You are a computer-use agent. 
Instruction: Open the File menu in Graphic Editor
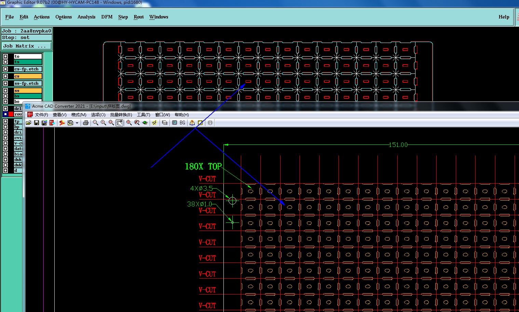click(x=10, y=17)
